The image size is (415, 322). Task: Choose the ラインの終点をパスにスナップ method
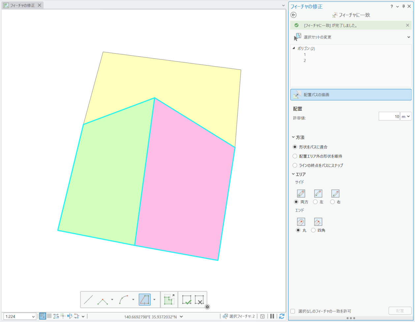pos(295,165)
